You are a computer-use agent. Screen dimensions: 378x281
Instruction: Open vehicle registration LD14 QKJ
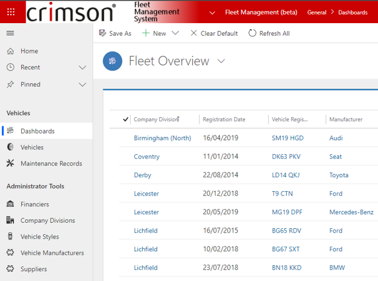coord(285,175)
